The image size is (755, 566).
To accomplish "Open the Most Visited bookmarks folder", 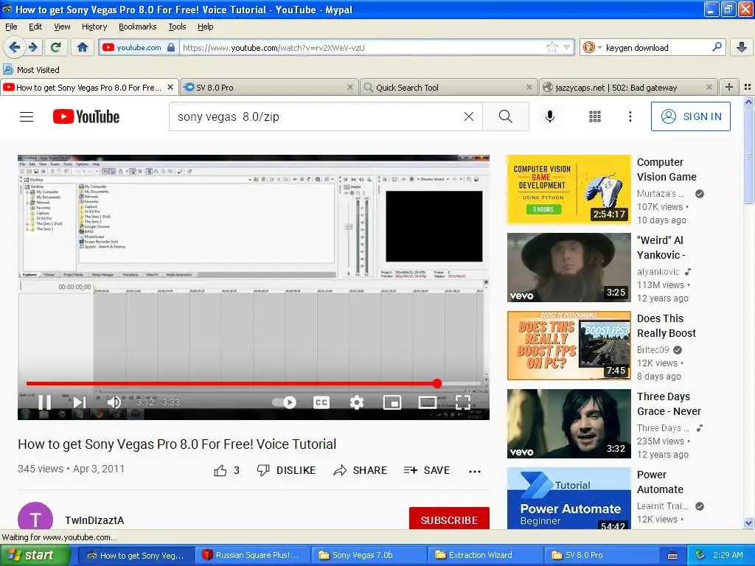I will pos(31,70).
